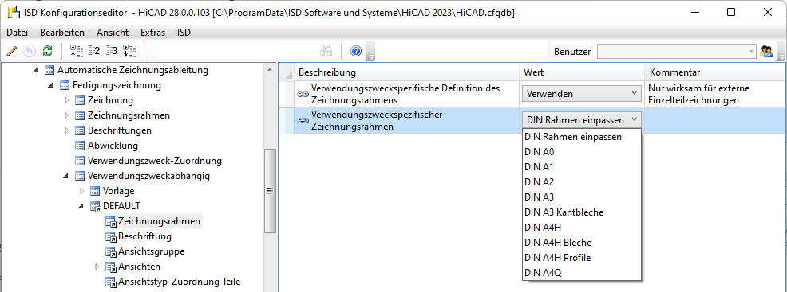Expand the Beschriftungen tree node

click(x=66, y=130)
